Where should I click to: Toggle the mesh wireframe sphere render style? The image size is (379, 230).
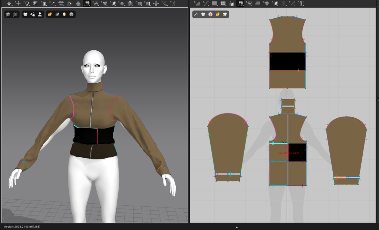coord(71,14)
